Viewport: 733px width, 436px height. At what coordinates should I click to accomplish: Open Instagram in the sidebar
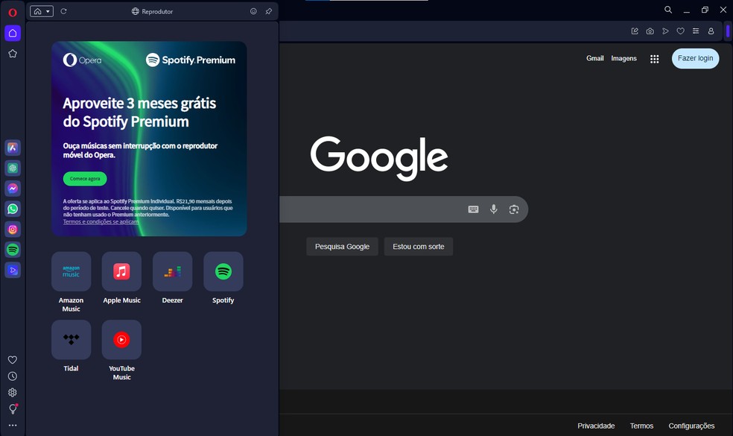[13, 230]
